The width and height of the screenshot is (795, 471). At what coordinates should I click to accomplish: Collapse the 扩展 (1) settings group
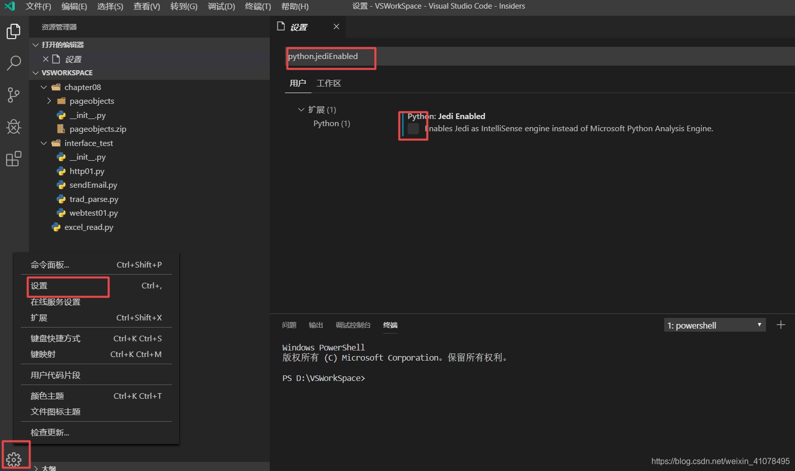(301, 109)
